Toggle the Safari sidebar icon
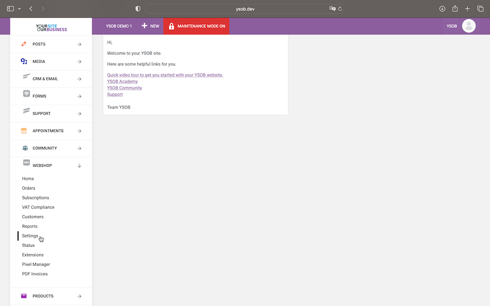This screenshot has width=490, height=306. [x=11, y=9]
